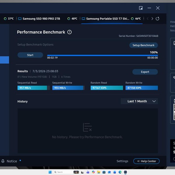
Task: Open Microsoft Store from the taskbar
Action: (x=104, y=172)
